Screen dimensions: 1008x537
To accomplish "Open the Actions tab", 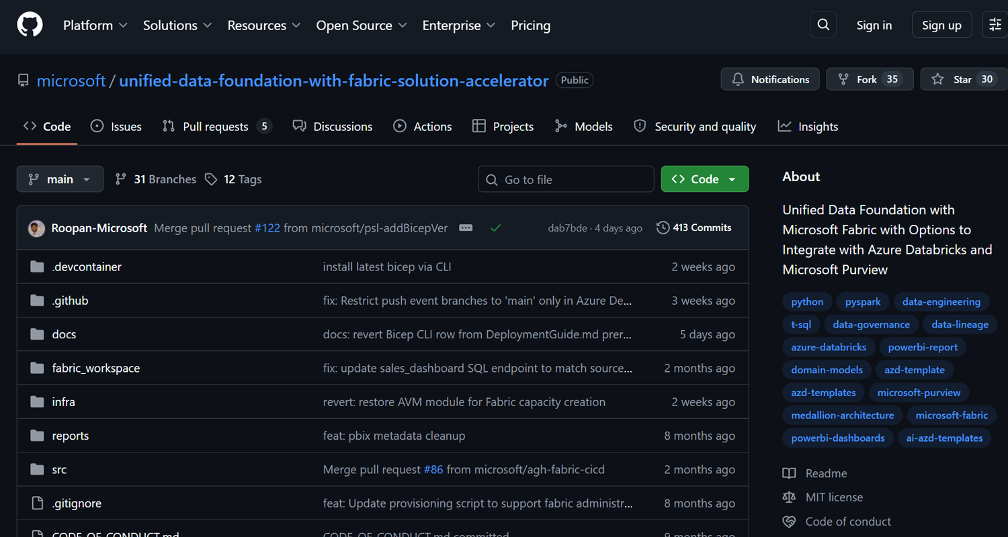I will coord(423,126).
